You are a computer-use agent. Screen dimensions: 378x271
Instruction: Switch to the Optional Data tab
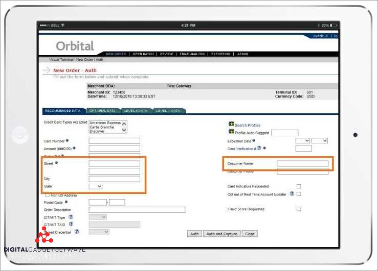click(102, 111)
